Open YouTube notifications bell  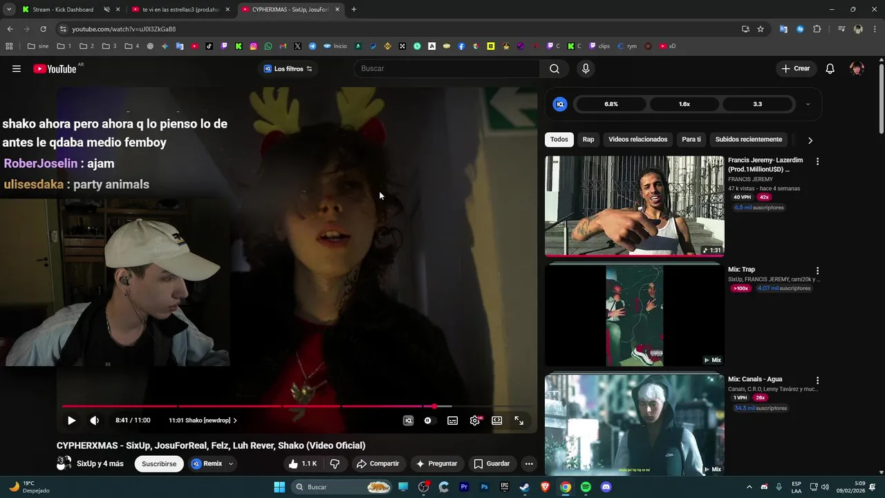click(830, 68)
